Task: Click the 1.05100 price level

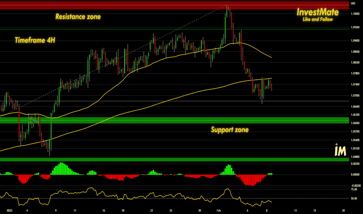Action: coord(355,149)
